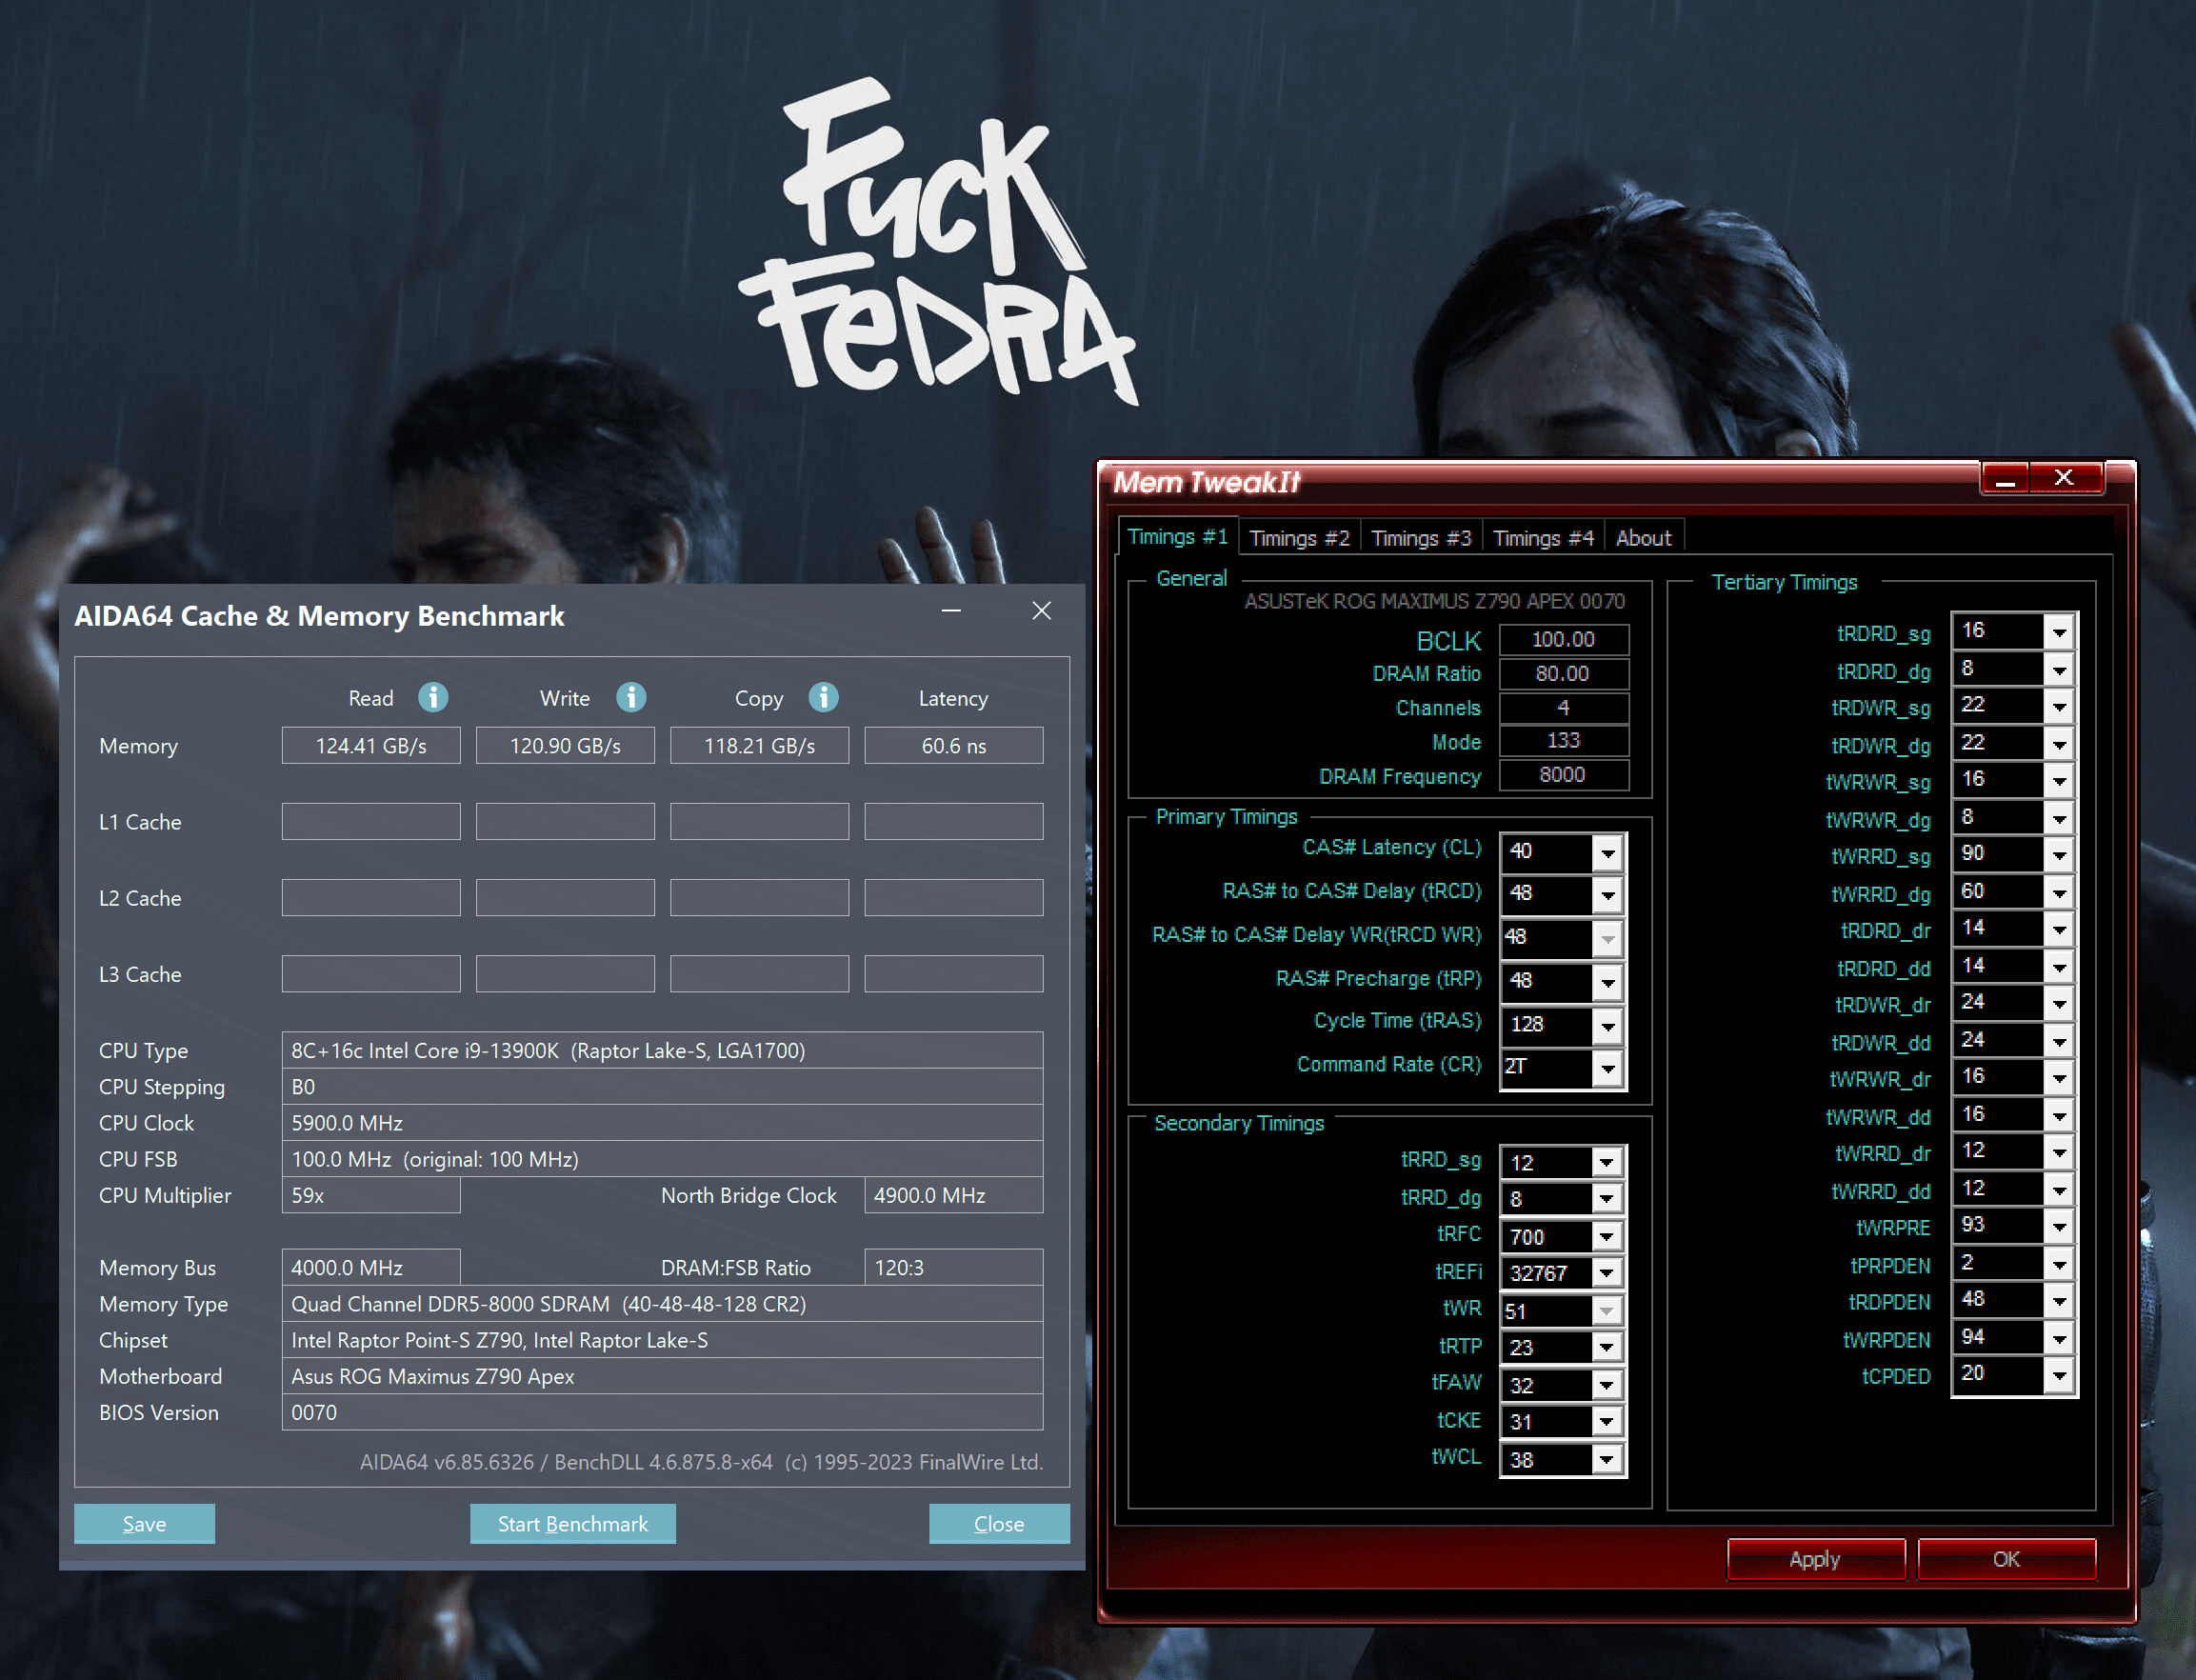Open the tWRPRE dropdown
Screen dimensions: 2196x1680
[x=2060, y=1226]
